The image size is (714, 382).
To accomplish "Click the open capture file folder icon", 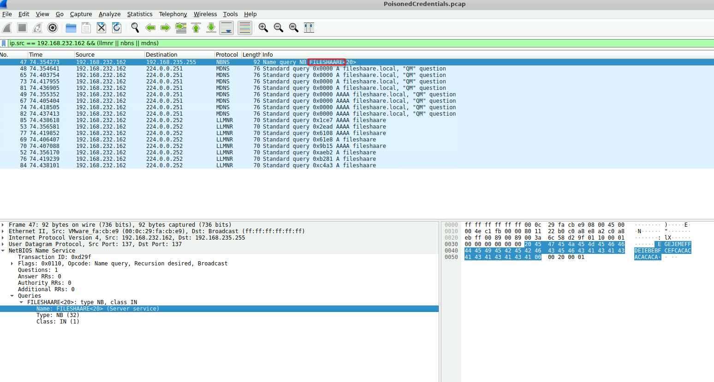I will (x=71, y=28).
